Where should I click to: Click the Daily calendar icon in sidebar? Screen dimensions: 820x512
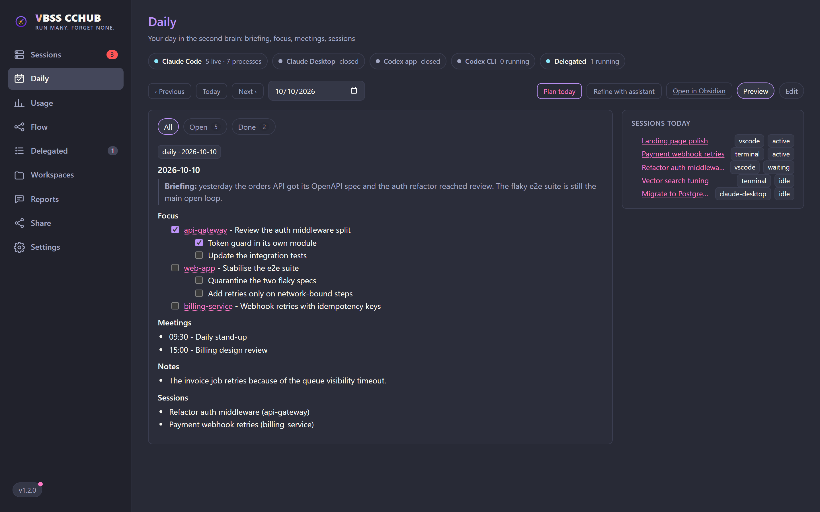(19, 79)
